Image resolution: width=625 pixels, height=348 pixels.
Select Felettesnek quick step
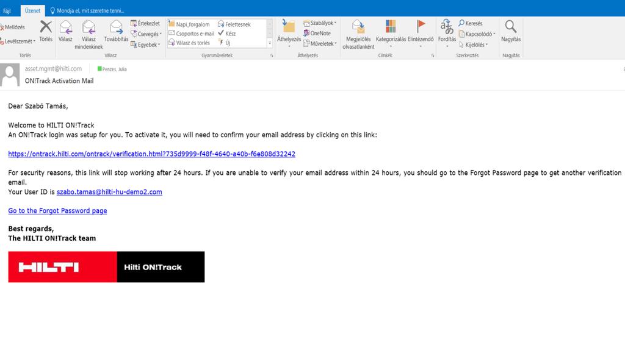click(x=234, y=24)
